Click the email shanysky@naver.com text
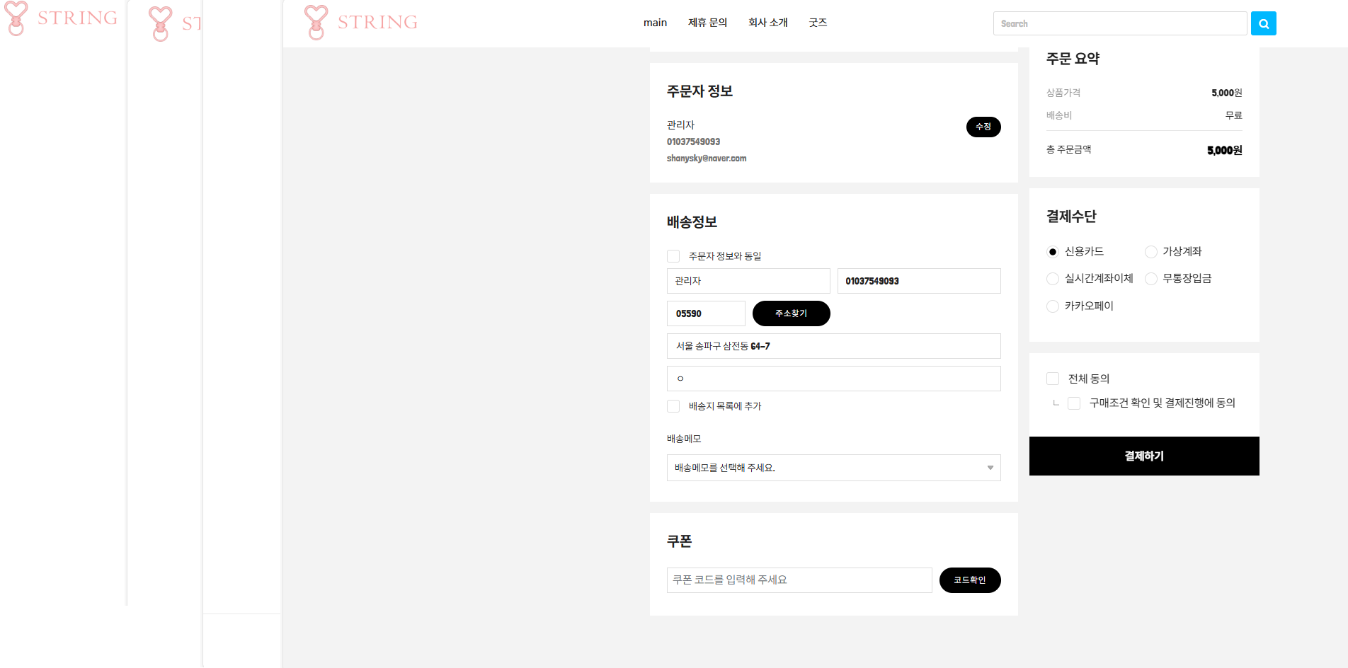 click(707, 159)
